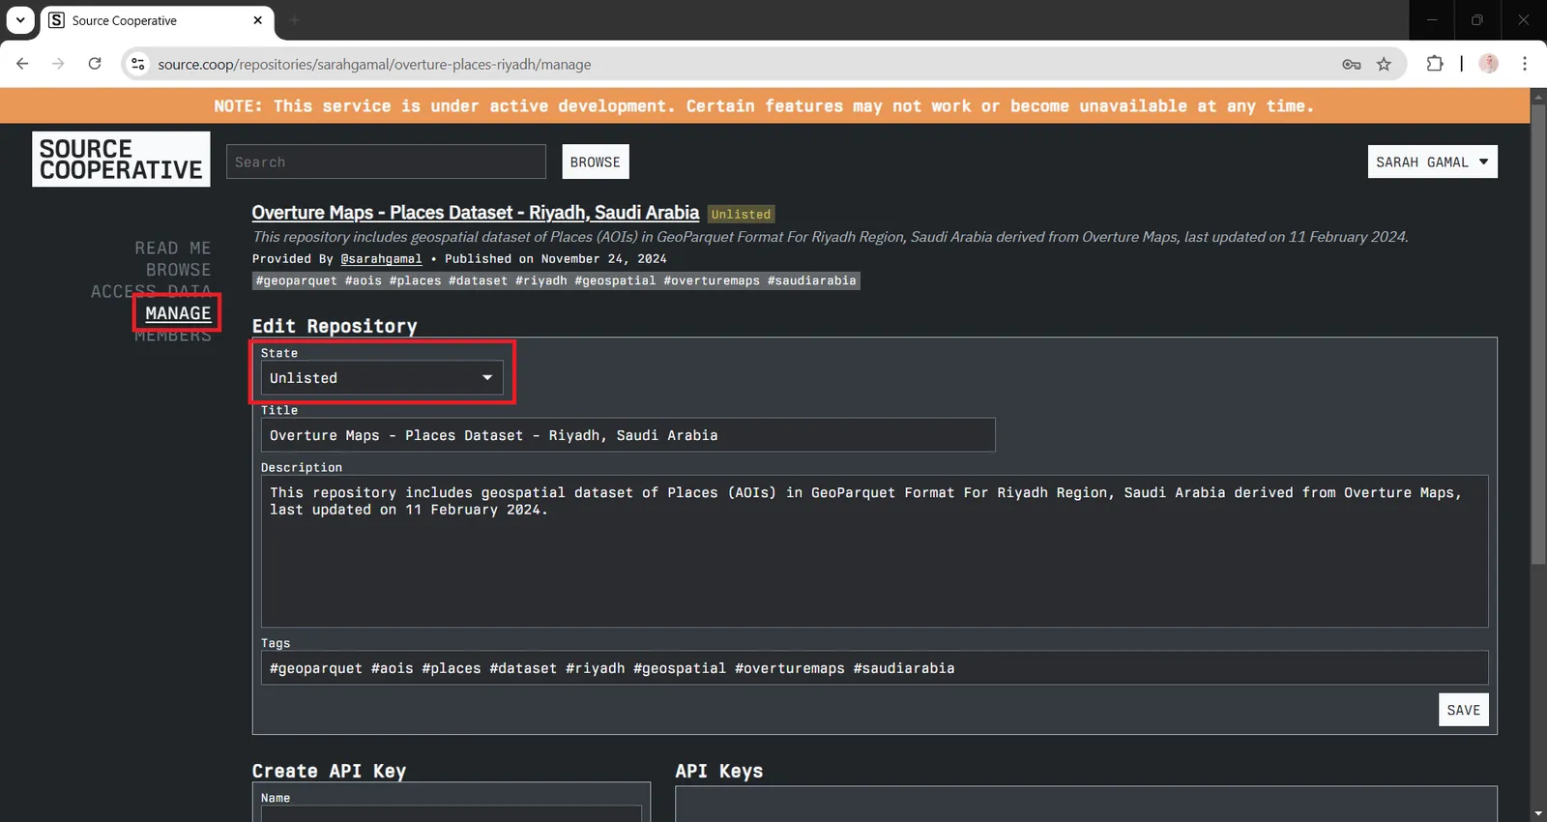Click the address bar URL

[x=374, y=64]
